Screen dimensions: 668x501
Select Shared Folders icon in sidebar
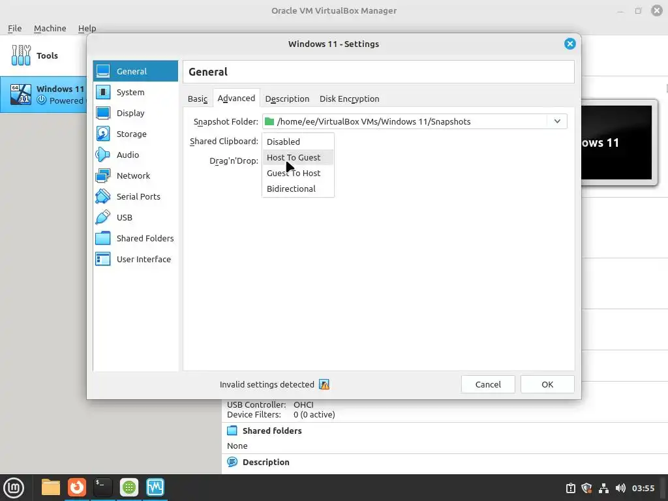click(103, 238)
